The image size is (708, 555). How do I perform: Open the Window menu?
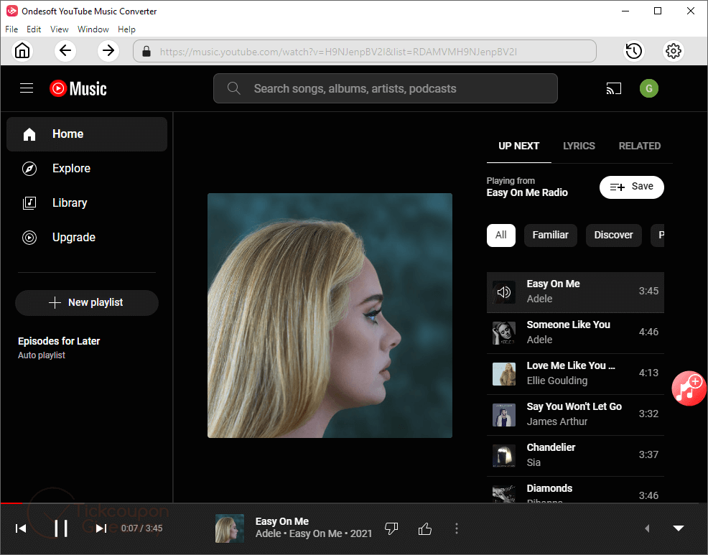pos(93,29)
